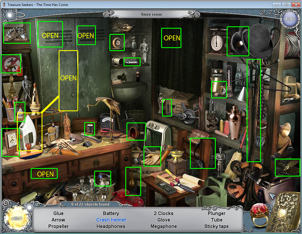Viewport: 302px width, 234px height.
Task: Click the arrow sign on cardboard box
Action: (x=167, y=108)
